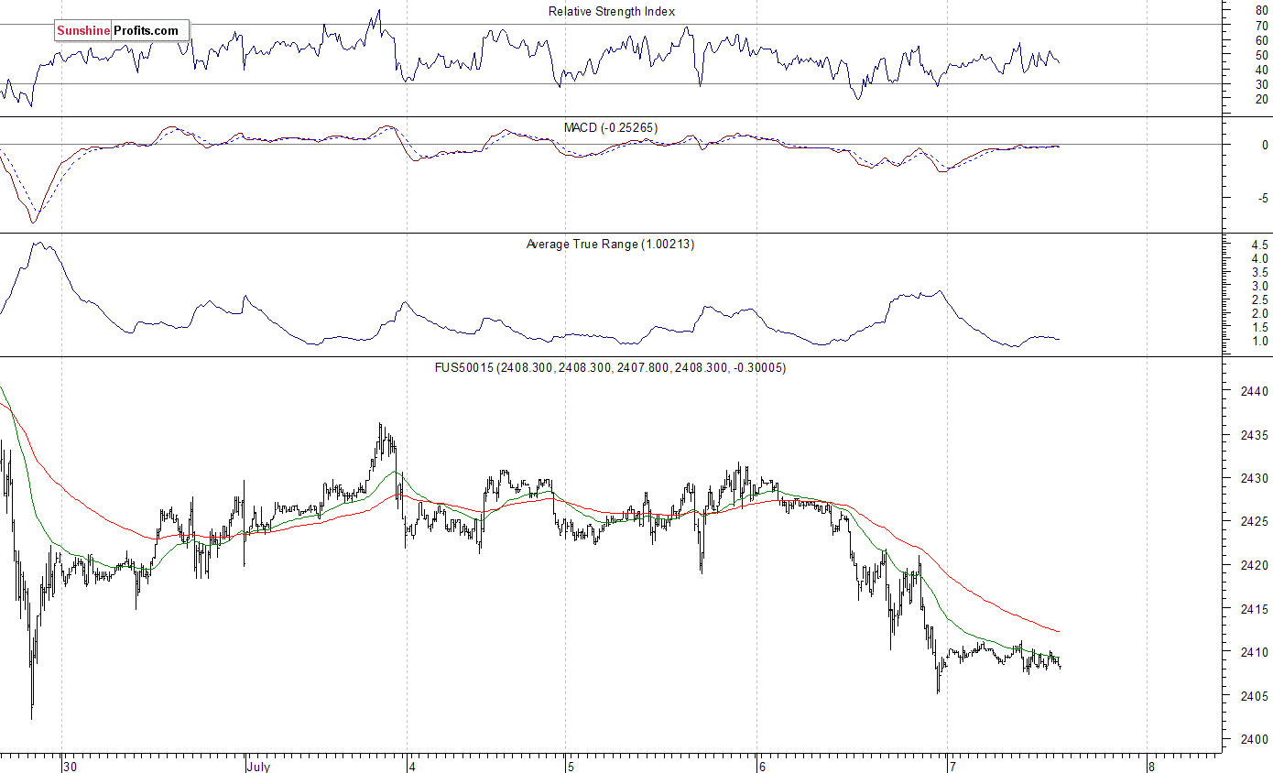The height and width of the screenshot is (773, 1273).
Task: Click the date label 4 on time axis
Action: 414,766
